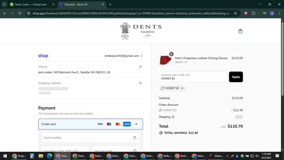Click the browser address bar URL
Screen dimensions: 284x160
click(131, 13)
